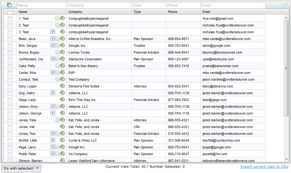Sort by the Phone column header
291x173 pixels.
[183, 12]
